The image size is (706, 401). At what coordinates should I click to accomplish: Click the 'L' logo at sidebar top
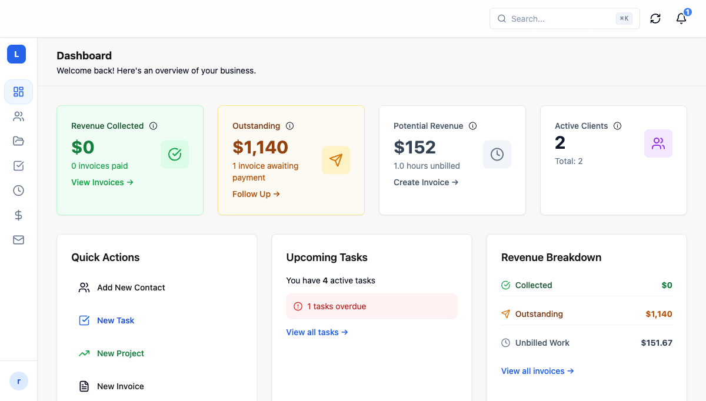[x=16, y=54]
